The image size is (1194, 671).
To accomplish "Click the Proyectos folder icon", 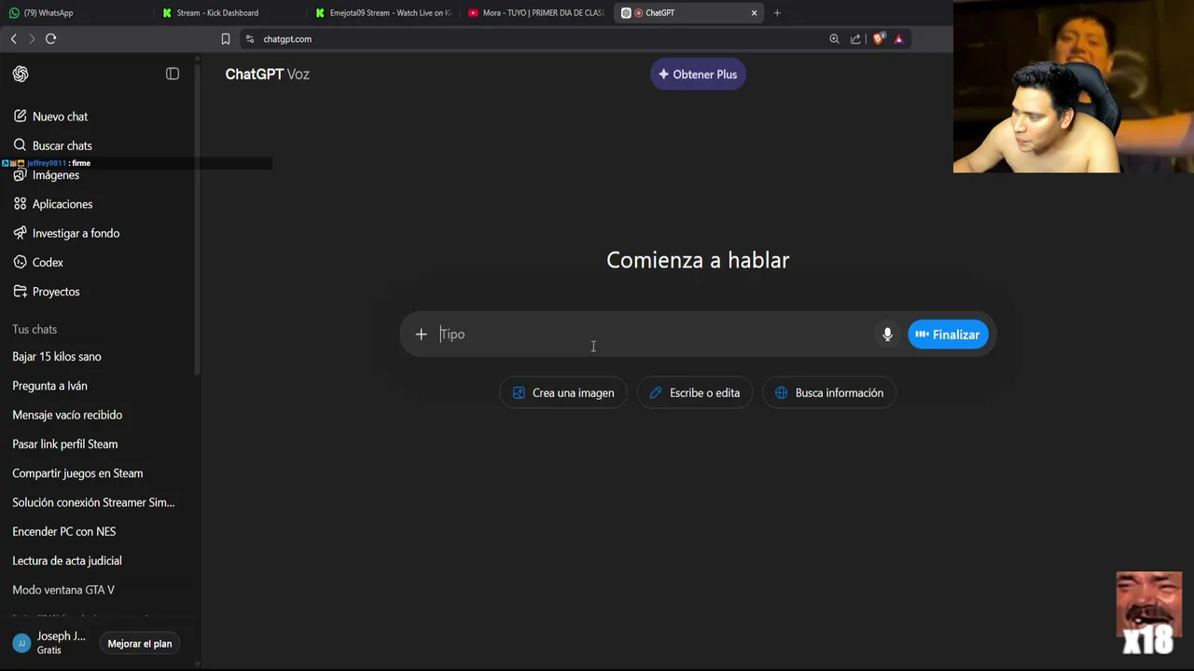I will click(x=20, y=292).
